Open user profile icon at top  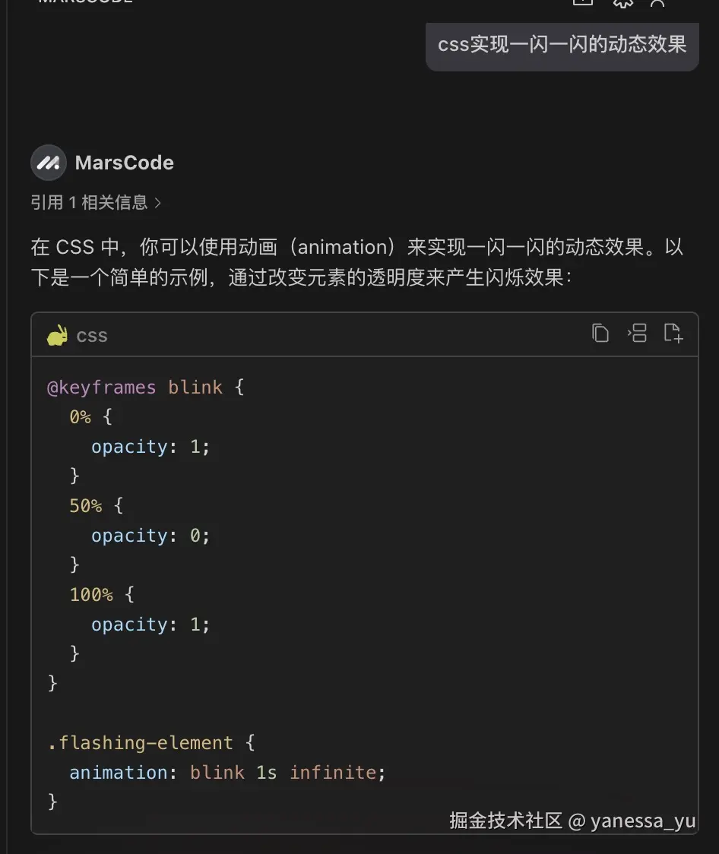tap(658, 2)
